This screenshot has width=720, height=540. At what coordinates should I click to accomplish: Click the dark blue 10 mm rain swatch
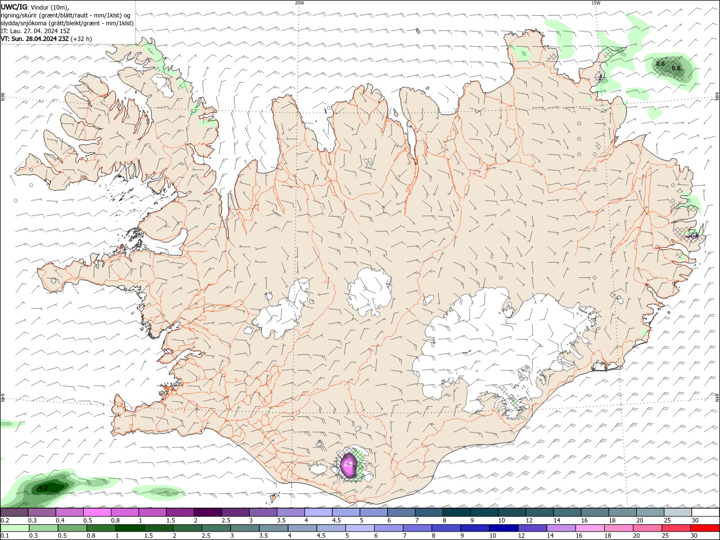click(503, 528)
